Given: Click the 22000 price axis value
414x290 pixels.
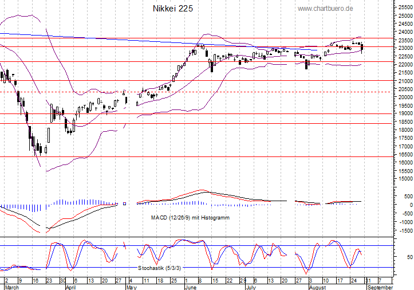Looking at the screenshot, I should click(x=405, y=65).
